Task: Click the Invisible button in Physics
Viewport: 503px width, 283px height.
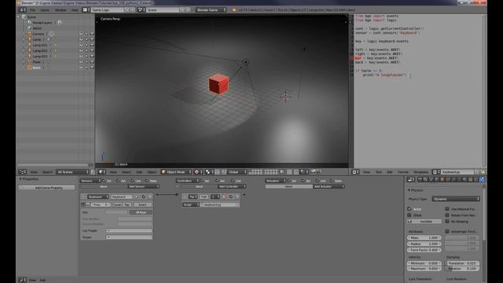Action: 424,222
